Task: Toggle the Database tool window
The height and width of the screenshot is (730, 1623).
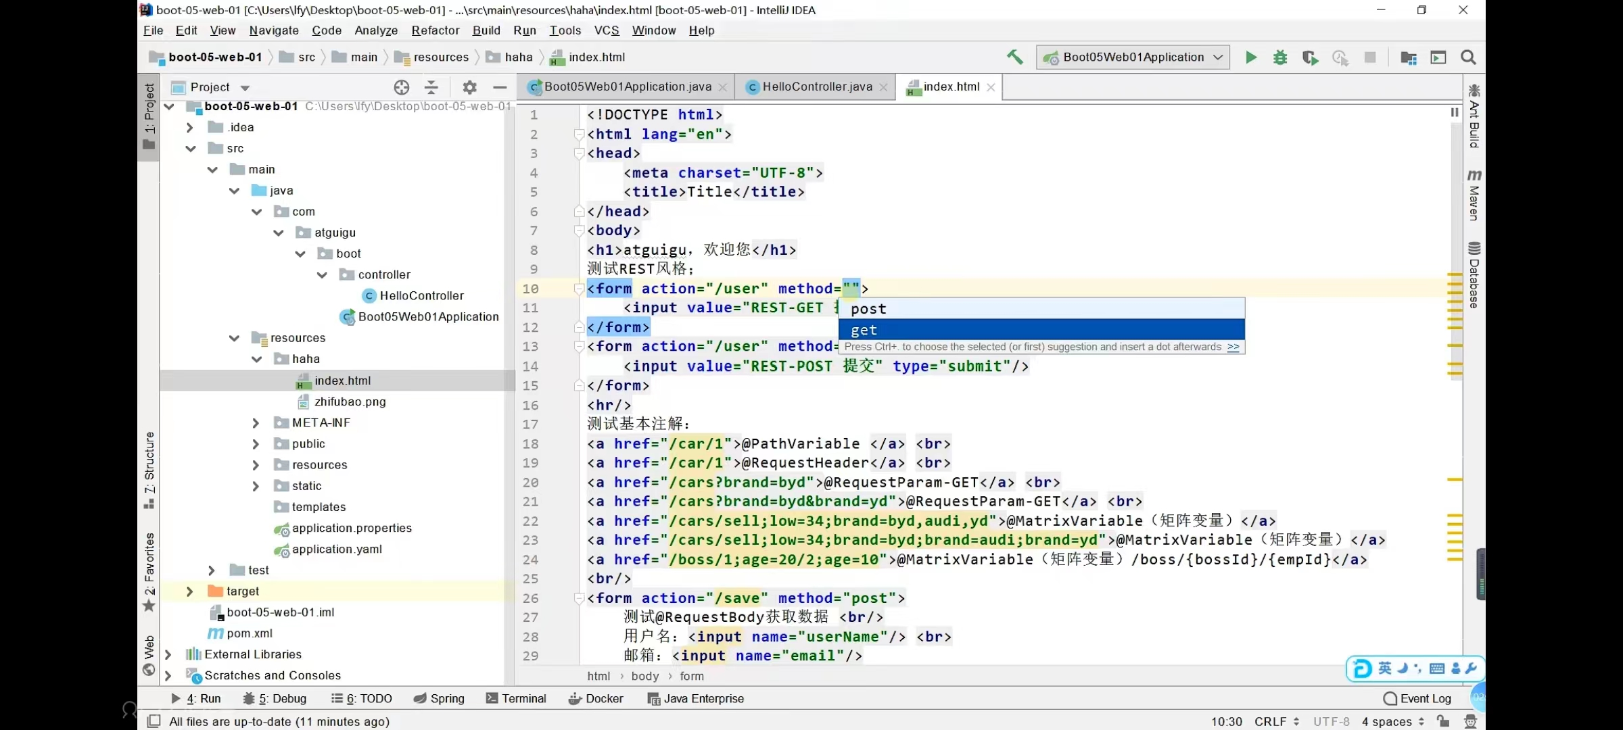Action: (1474, 276)
